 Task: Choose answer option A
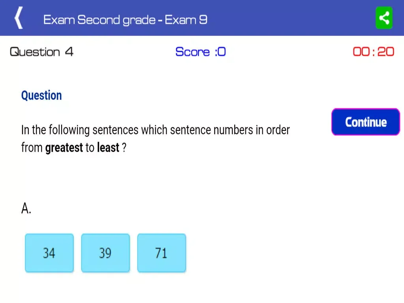pyautogui.click(x=26, y=208)
